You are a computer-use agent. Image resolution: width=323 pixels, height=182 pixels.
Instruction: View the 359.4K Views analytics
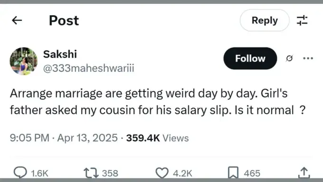pos(157,138)
